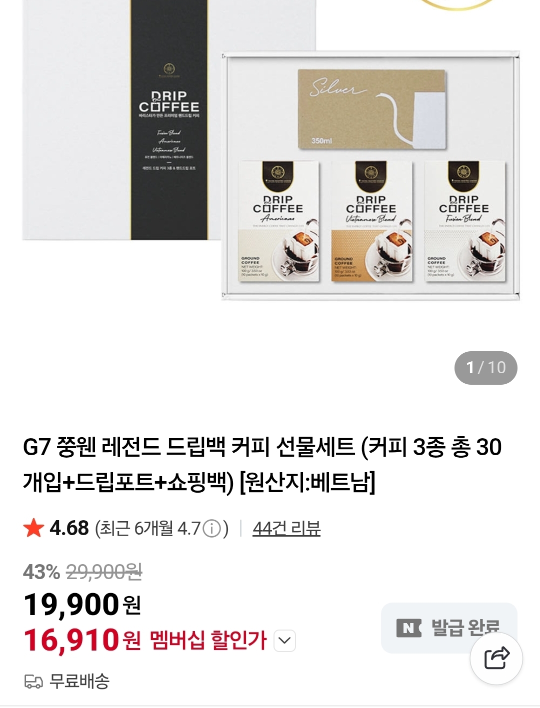Click the 19,900원 sale price
Image resolution: width=540 pixels, height=708 pixels.
82,605
